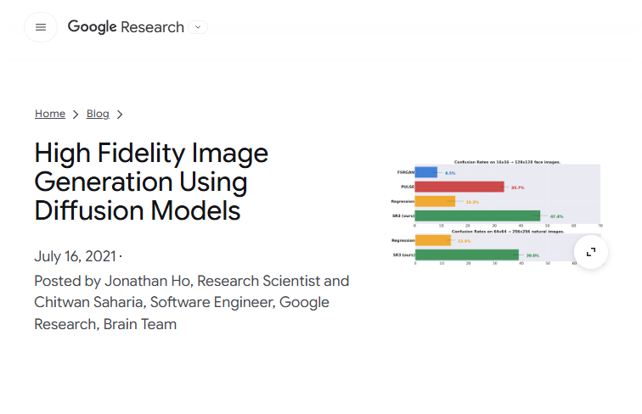Open the Blog breadcrumb link
This screenshot has height=414, width=642.
[x=98, y=114]
